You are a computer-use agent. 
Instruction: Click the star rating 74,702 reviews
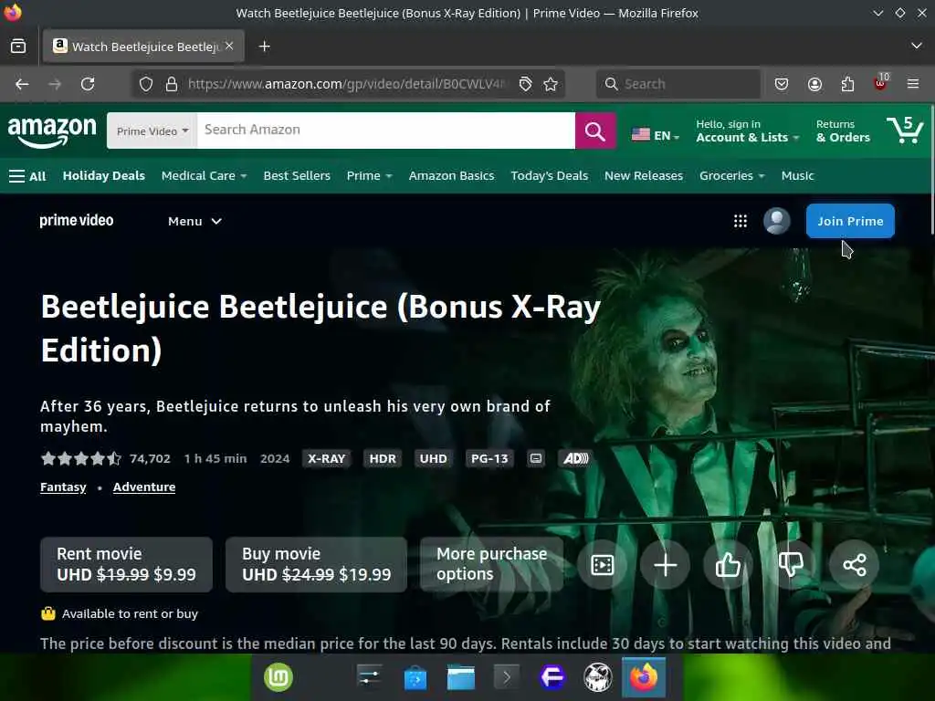click(x=106, y=458)
